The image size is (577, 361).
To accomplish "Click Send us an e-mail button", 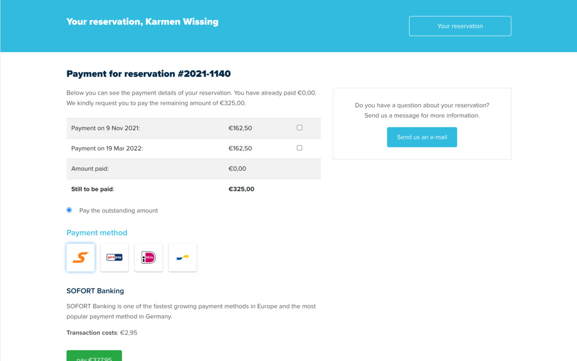I will pyautogui.click(x=422, y=137).
